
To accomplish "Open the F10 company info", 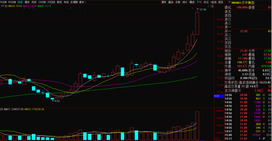I will (x=199, y=2).
